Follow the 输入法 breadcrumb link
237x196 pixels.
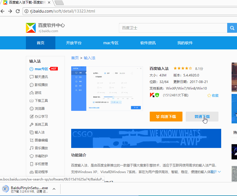89,58
